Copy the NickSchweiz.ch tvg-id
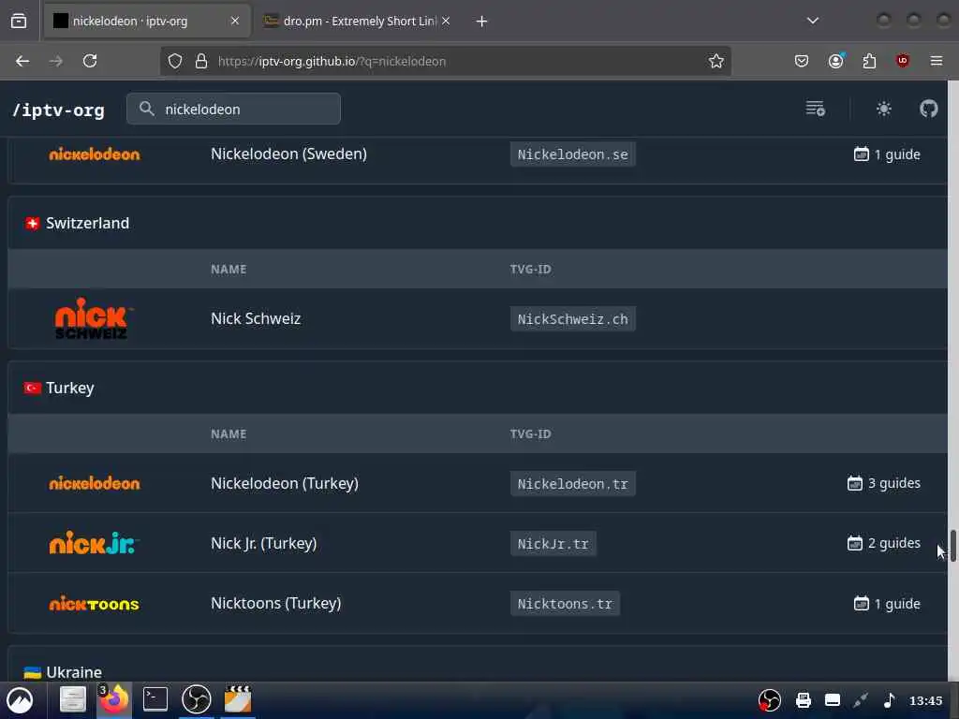This screenshot has height=719, width=959. pos(573,318)
